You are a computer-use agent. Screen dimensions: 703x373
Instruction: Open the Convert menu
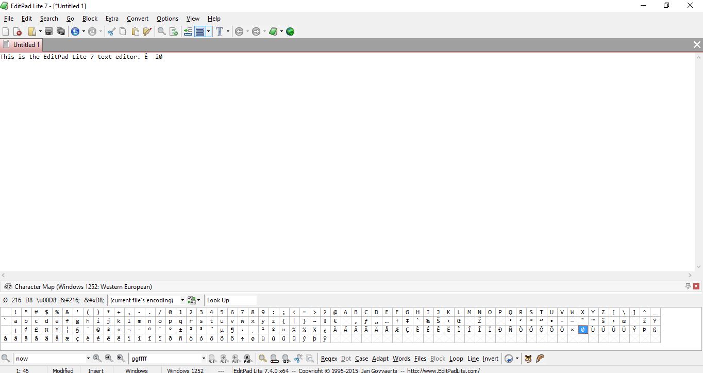pyautogui.click(x=137, y=18)
